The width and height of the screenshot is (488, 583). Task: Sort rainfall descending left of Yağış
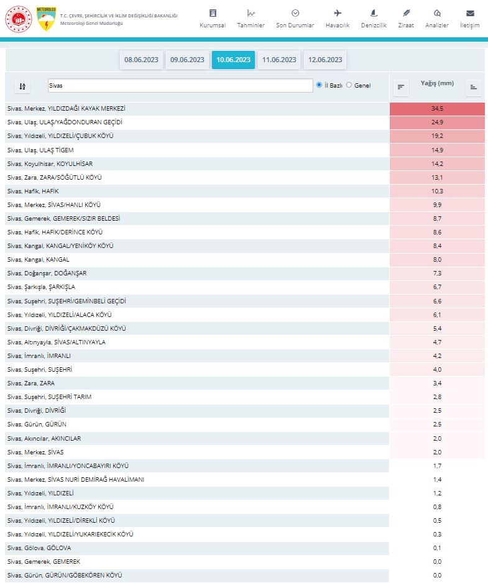[x=401, y=87]
